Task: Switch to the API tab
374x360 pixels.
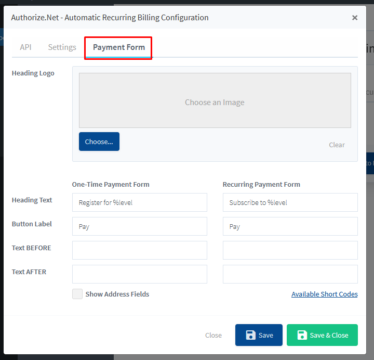Action: coord(25,47)
